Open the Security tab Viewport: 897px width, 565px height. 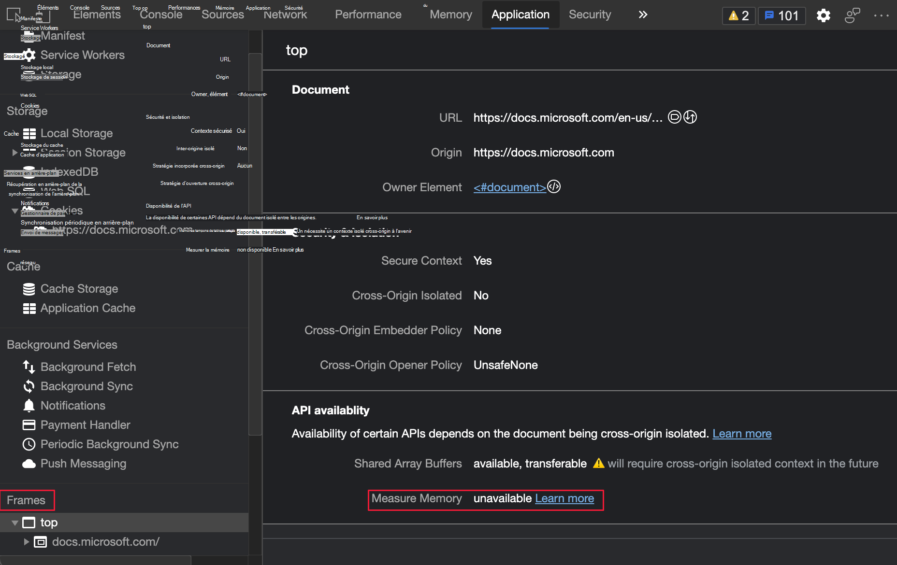coord(590,14)
